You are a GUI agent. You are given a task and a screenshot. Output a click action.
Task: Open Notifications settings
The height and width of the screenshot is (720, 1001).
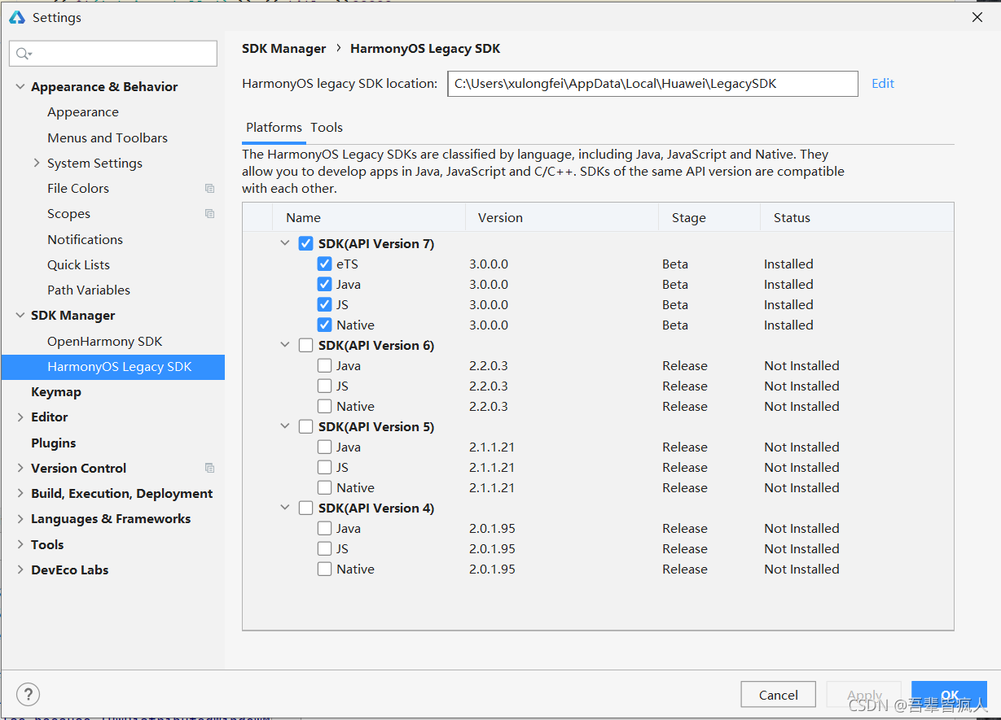85,240
